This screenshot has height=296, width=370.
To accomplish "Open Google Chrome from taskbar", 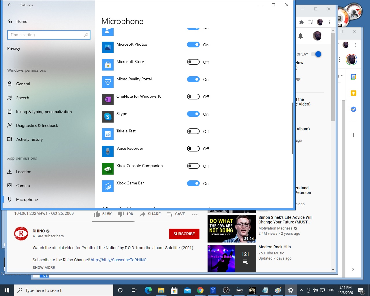I will click(200, 290).
